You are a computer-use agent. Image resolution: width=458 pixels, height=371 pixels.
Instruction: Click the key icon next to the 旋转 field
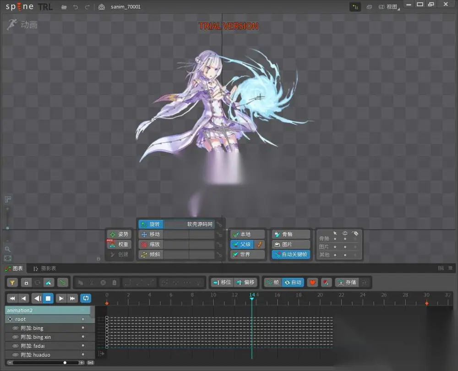(x=219, y=224)
